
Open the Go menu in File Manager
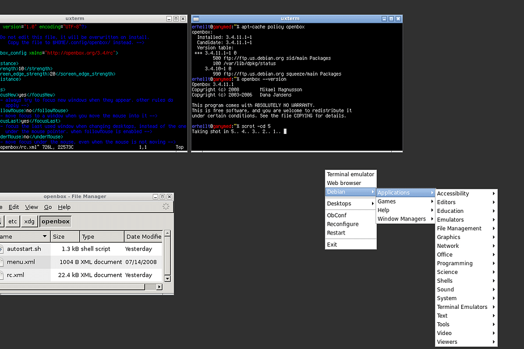pyautogui.click(x=47, y=206)
